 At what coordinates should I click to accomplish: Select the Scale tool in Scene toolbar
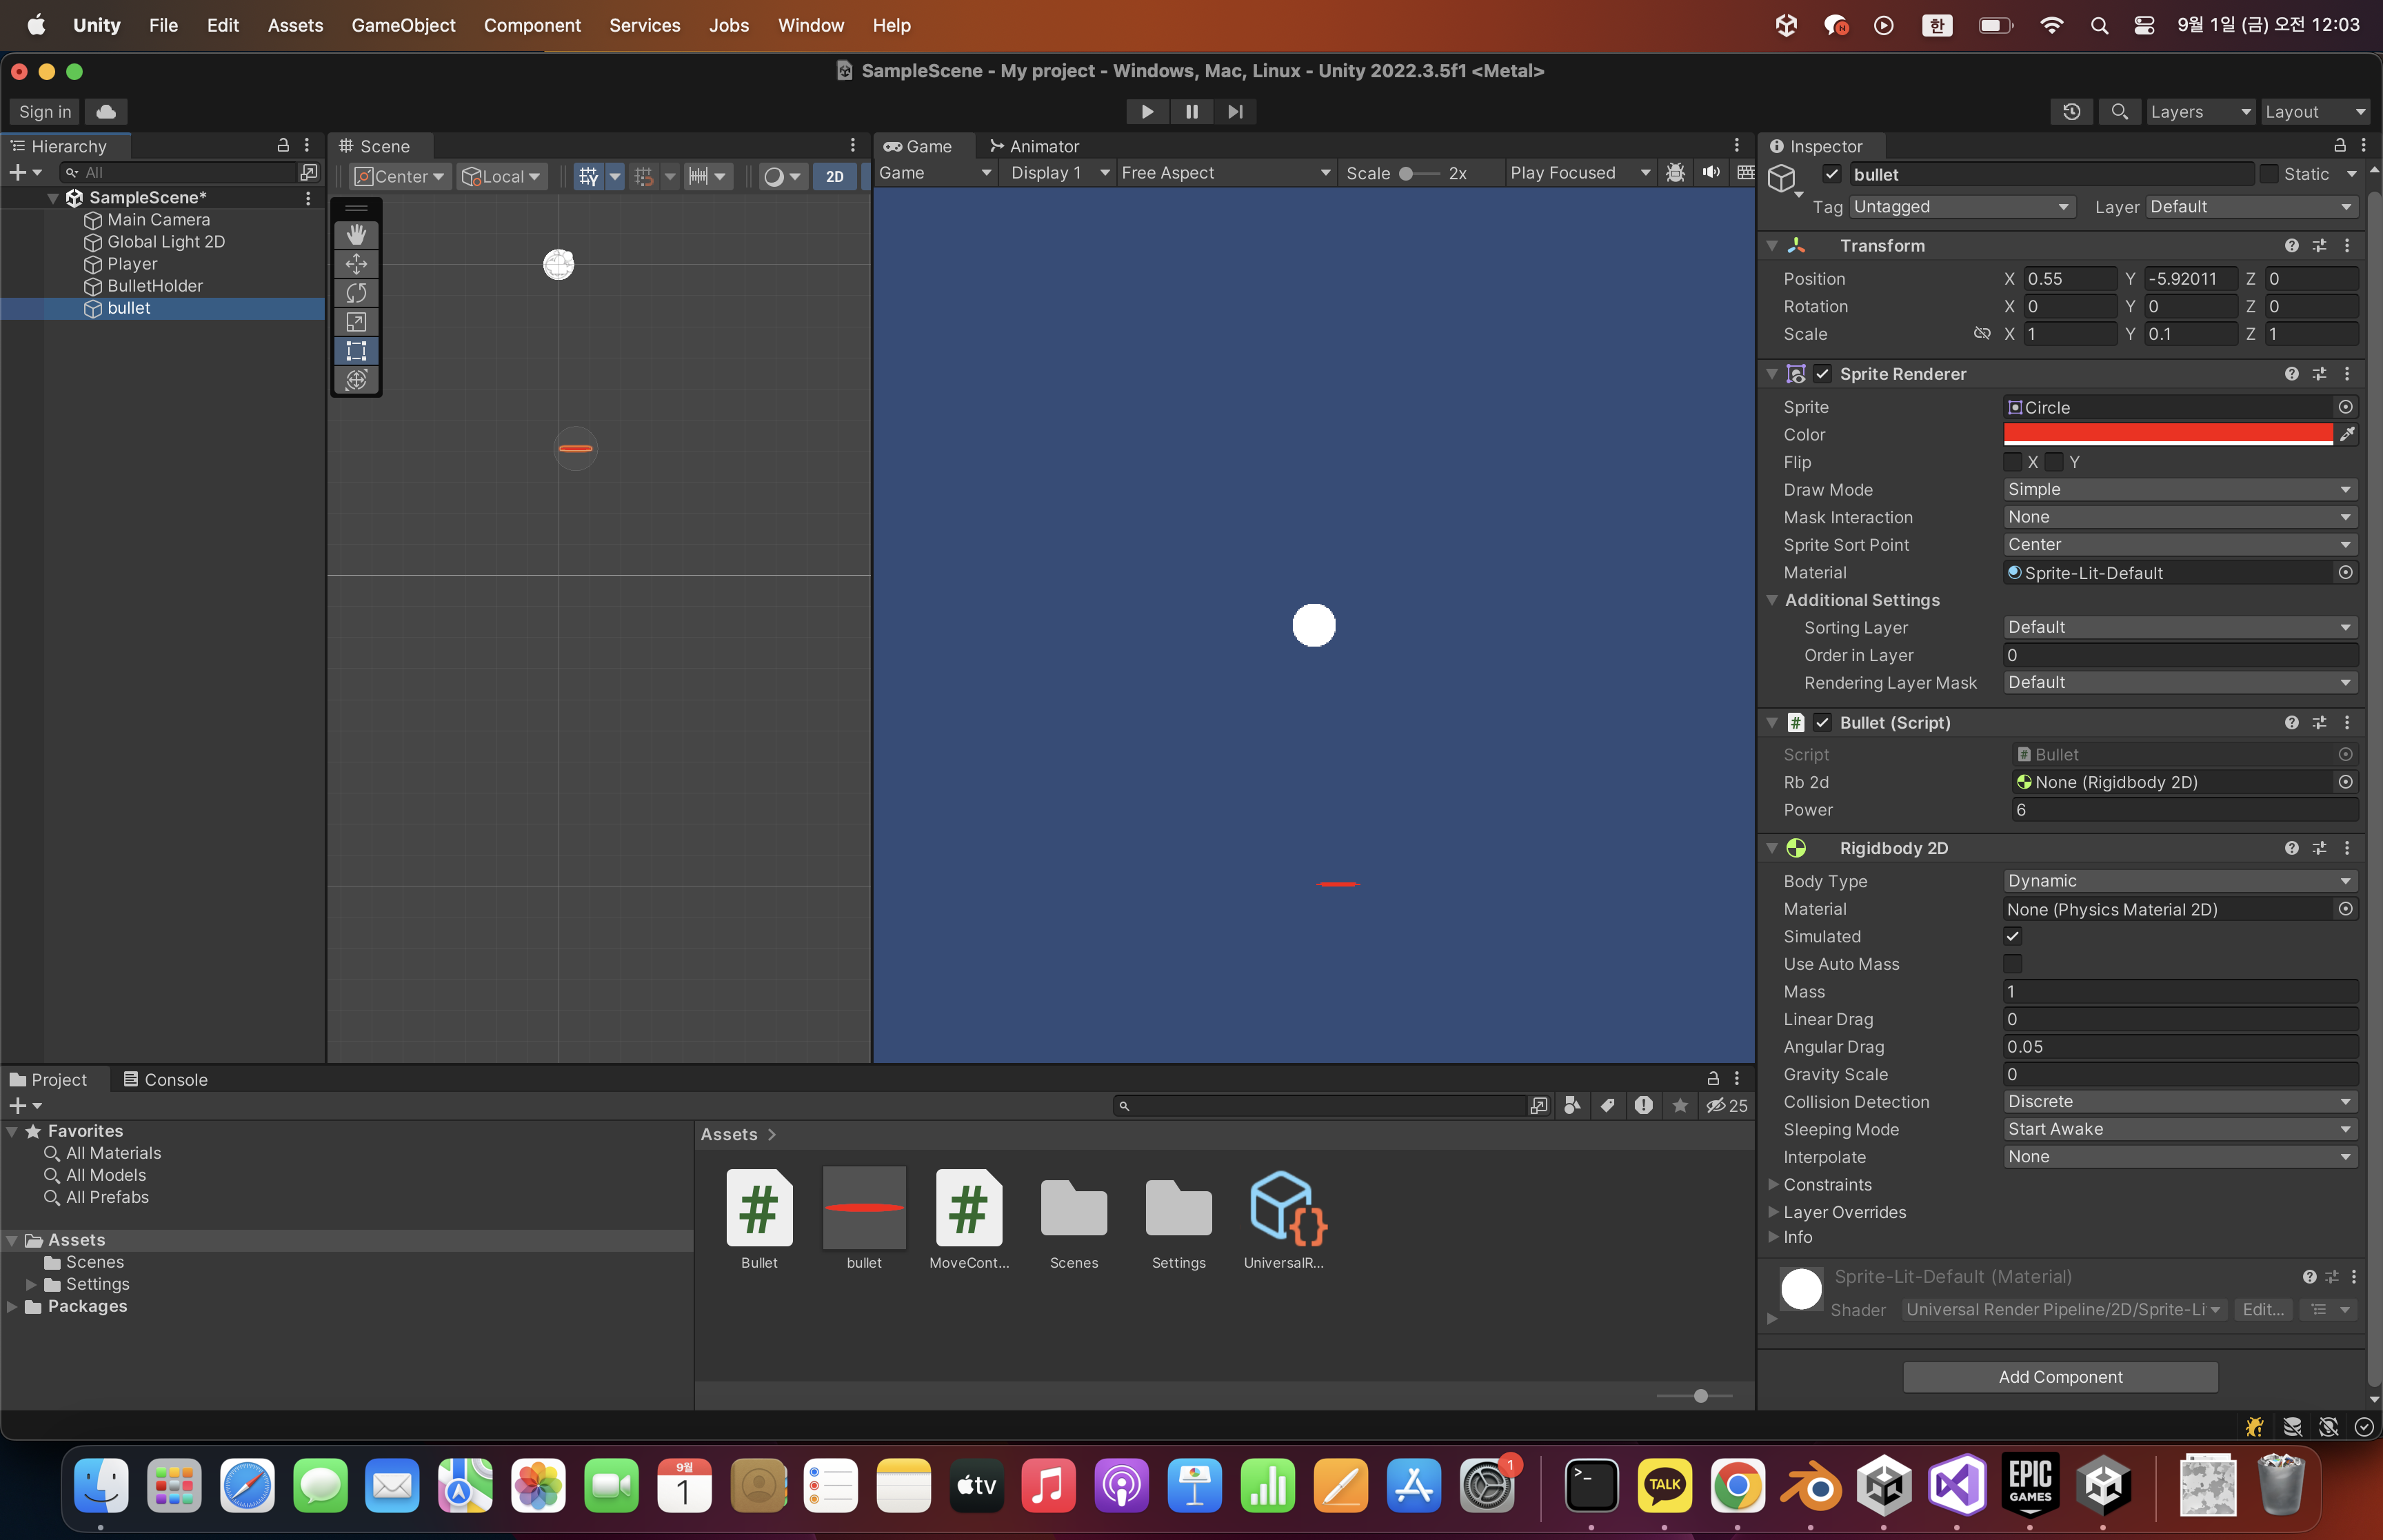tap(356, 321)
